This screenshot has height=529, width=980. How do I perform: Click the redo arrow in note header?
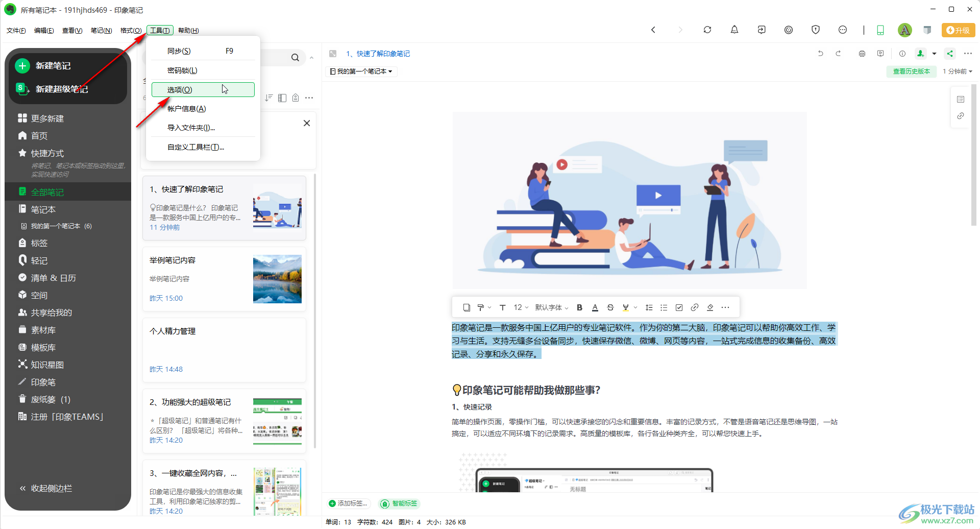[x=838, y=53]
